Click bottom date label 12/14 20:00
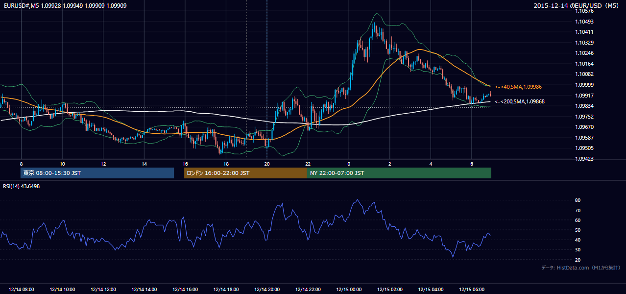The image size is (626, 294). [267, 290]
